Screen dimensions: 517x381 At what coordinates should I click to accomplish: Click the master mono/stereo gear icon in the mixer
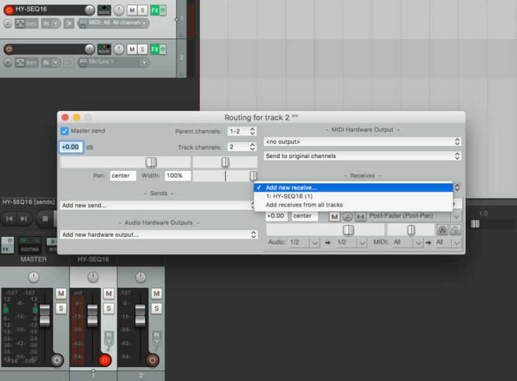(x=57, y=360)
